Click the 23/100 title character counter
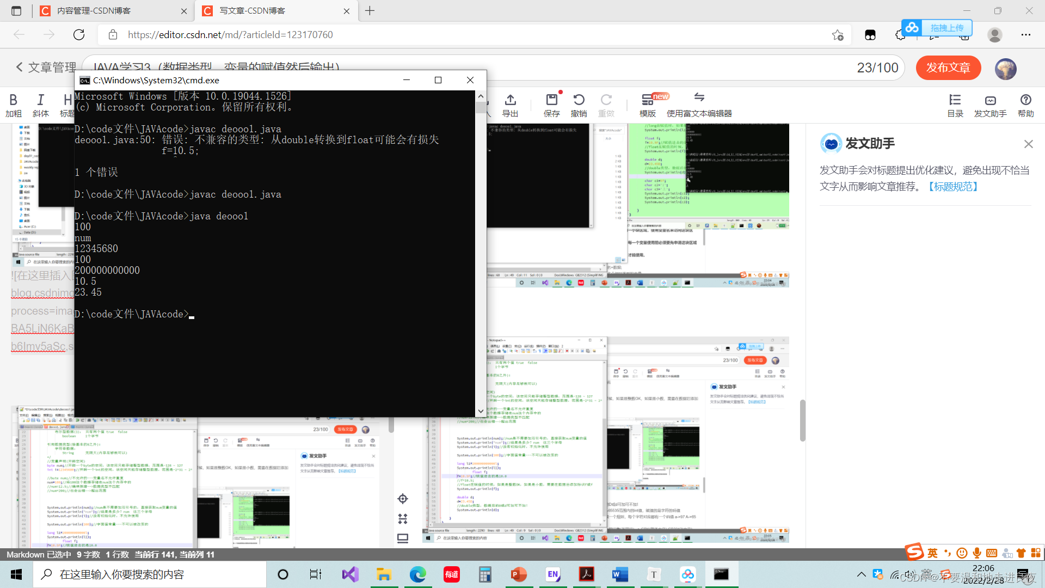This screenshot has width=1045, height=588. click(x=877, y=68)
